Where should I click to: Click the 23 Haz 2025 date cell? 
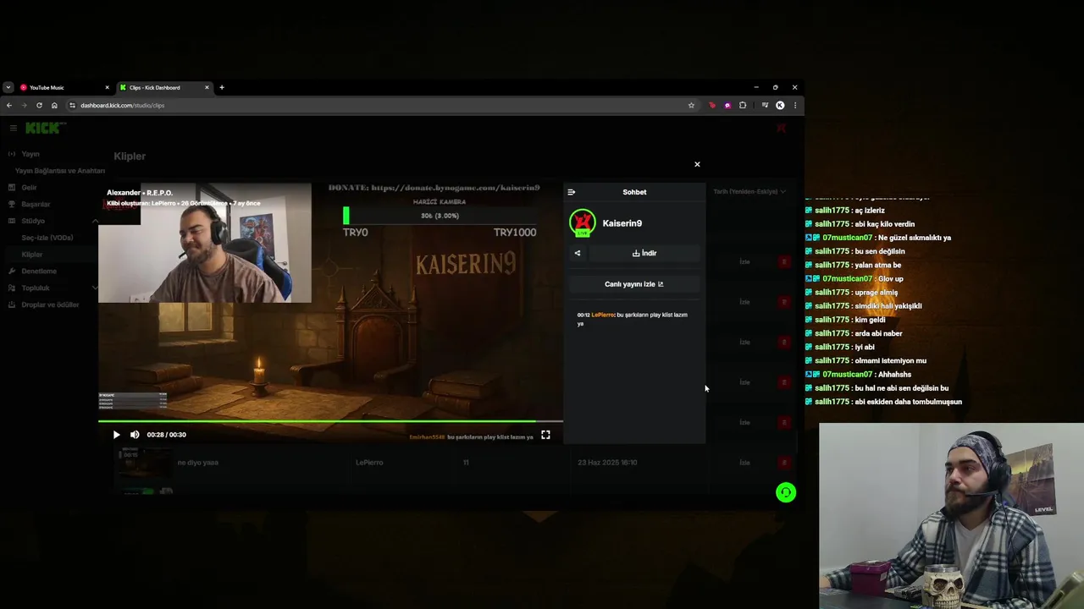click(607, 463)
